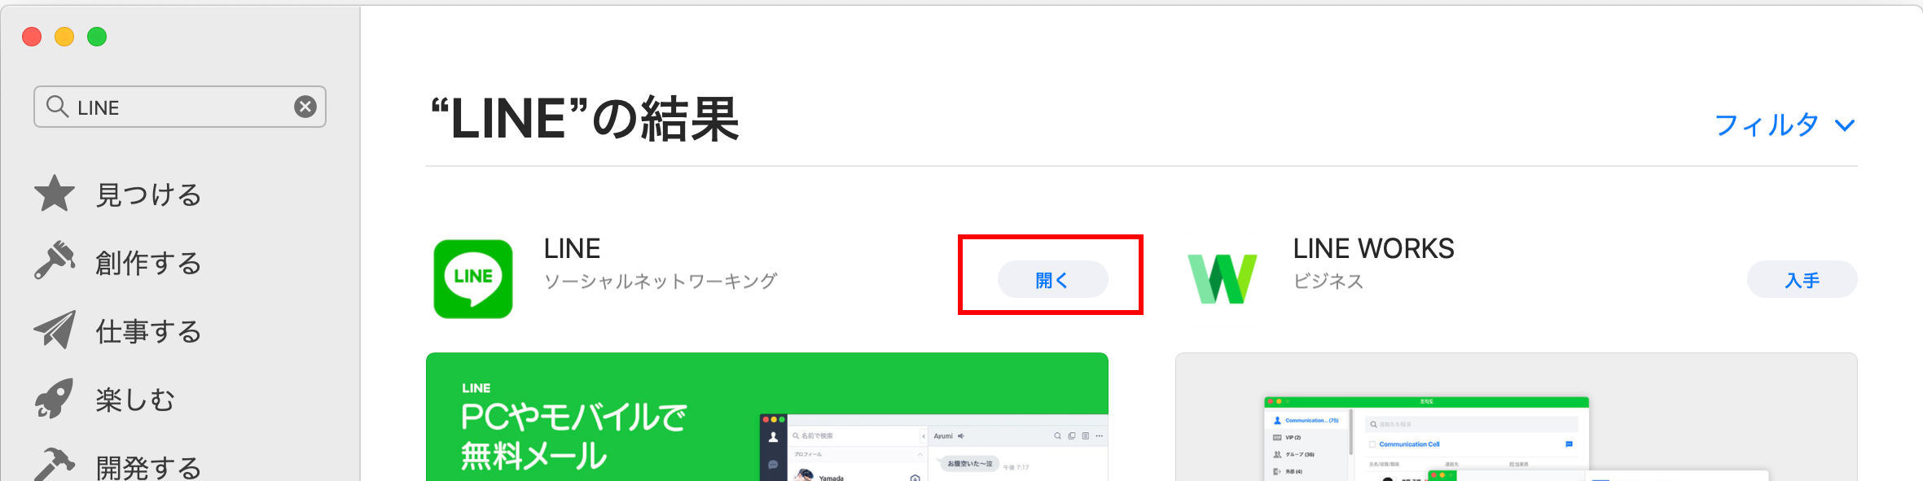Click the 入手 button for LINE WORKS

1802,279
